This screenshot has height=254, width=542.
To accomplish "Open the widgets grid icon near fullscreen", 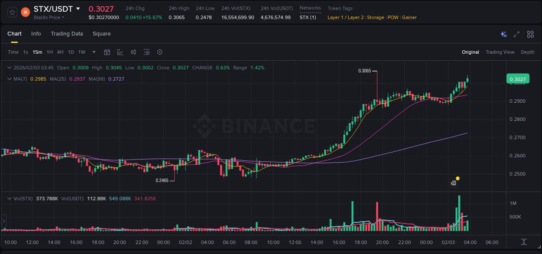I will [530, 34].
